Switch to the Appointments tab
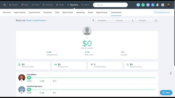The height and width of the screenshot is (98, 175). 102,13
